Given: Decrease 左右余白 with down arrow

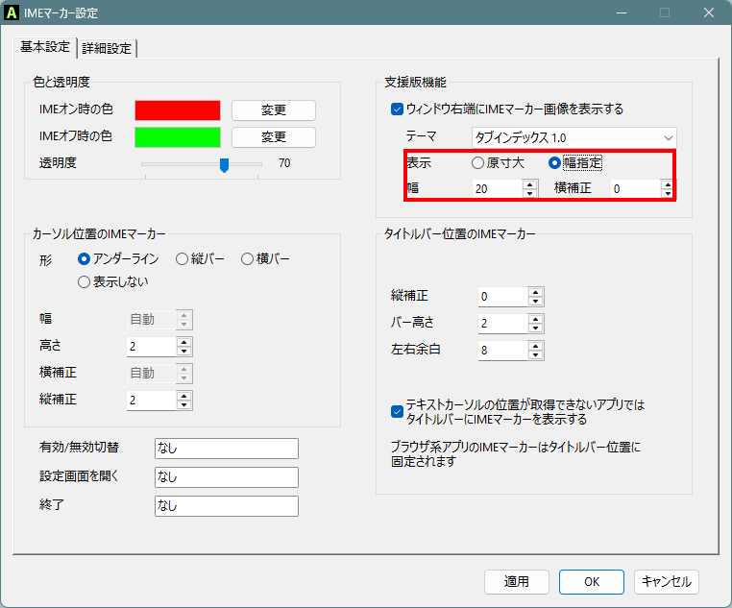Looking at the screenshot, I should pos(535,355).
